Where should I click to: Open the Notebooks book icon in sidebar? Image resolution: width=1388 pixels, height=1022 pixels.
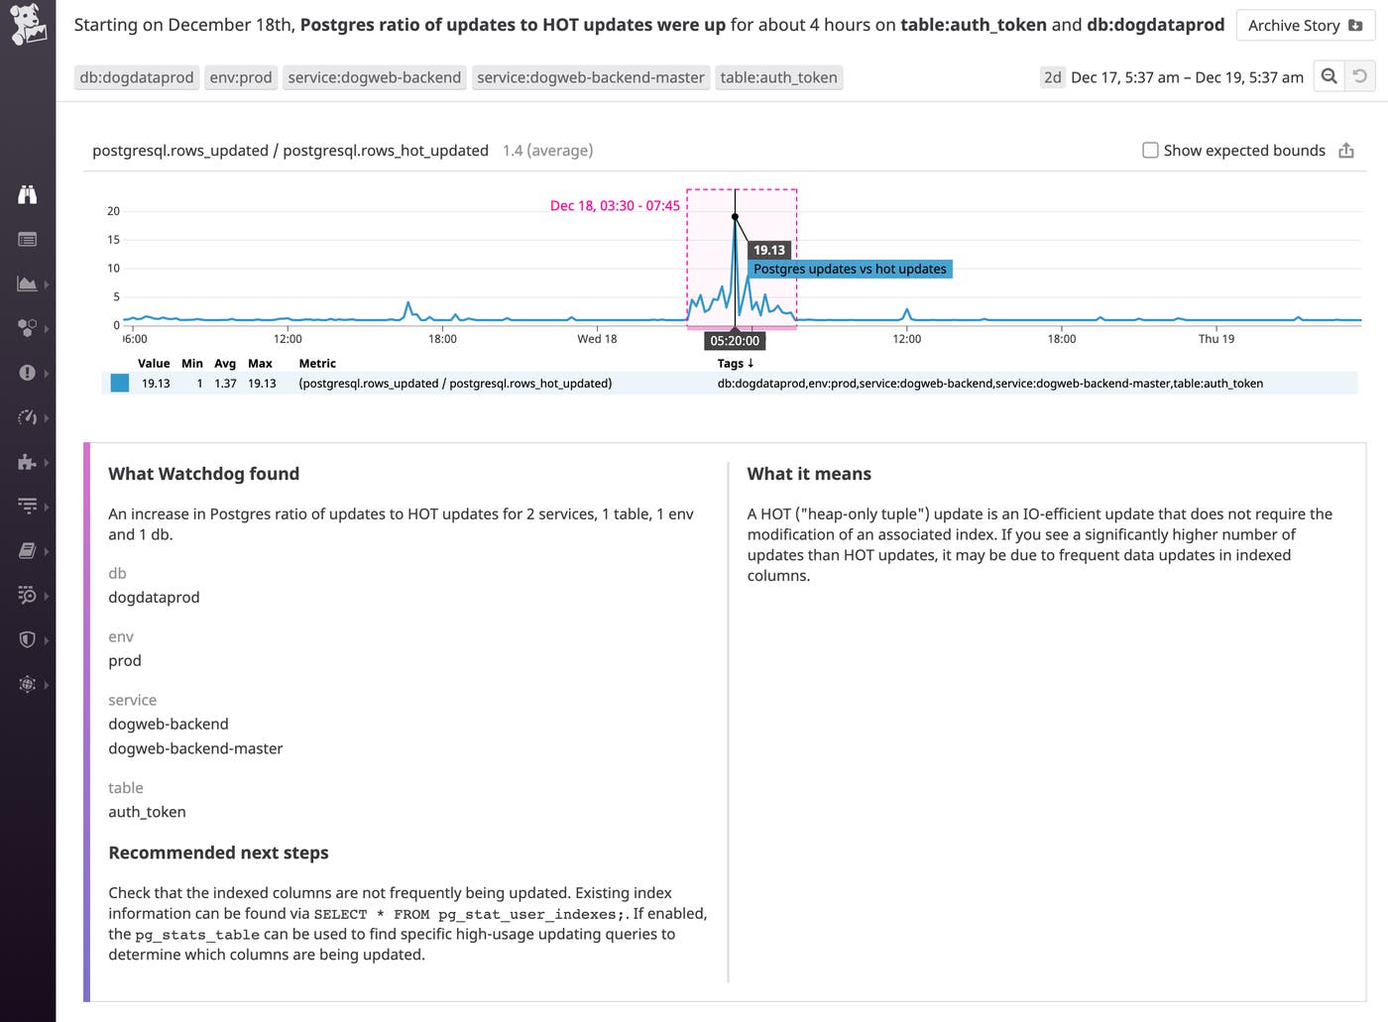(26, 550)
